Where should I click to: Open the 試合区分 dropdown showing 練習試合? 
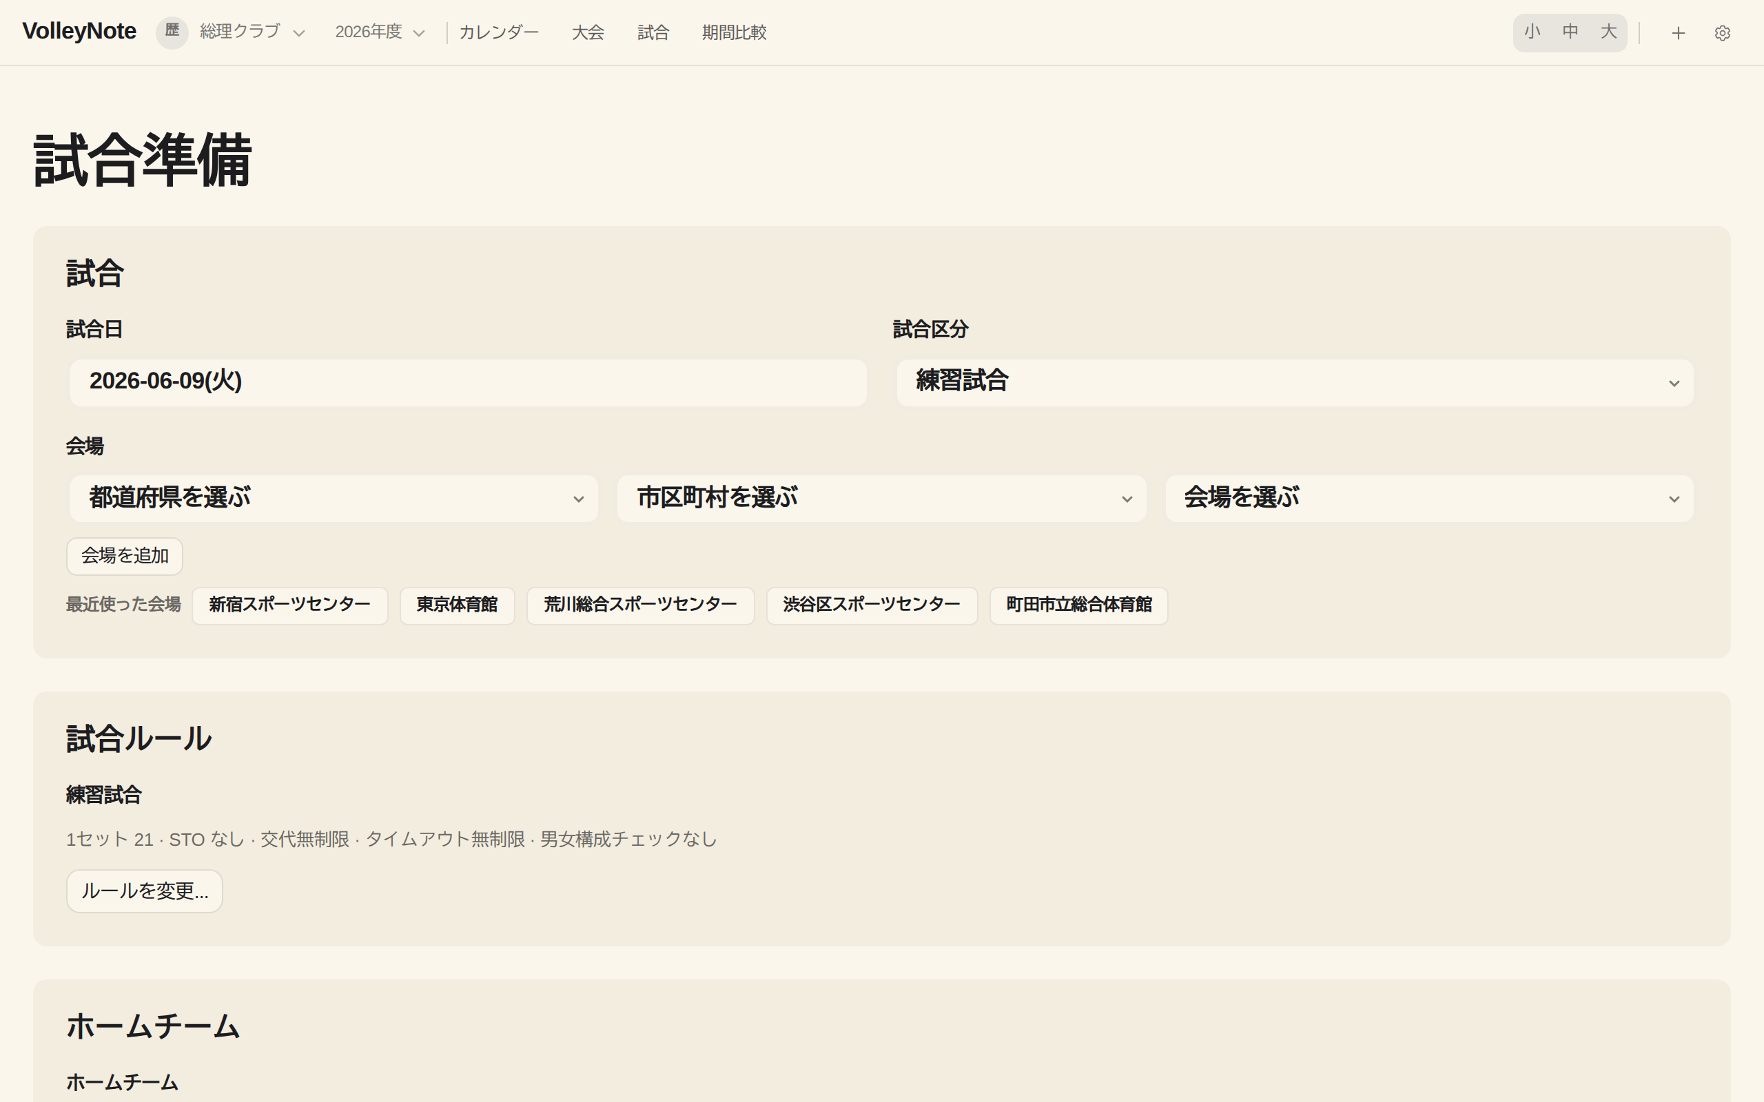[x=1295, y=382]
